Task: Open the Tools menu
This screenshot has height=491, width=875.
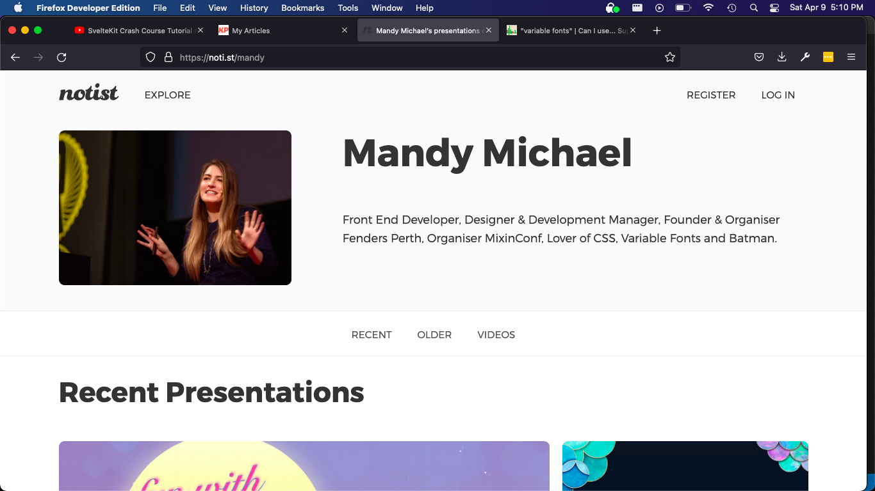Action: 348,8
